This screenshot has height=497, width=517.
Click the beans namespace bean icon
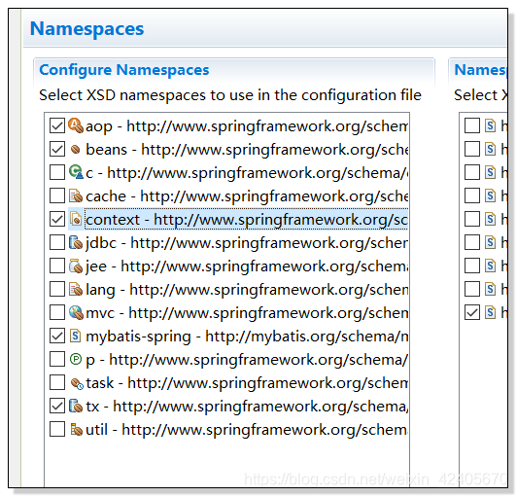click(76, 150)
